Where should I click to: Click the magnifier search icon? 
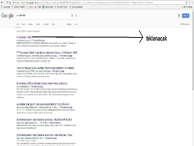click(x=76, y=15)
